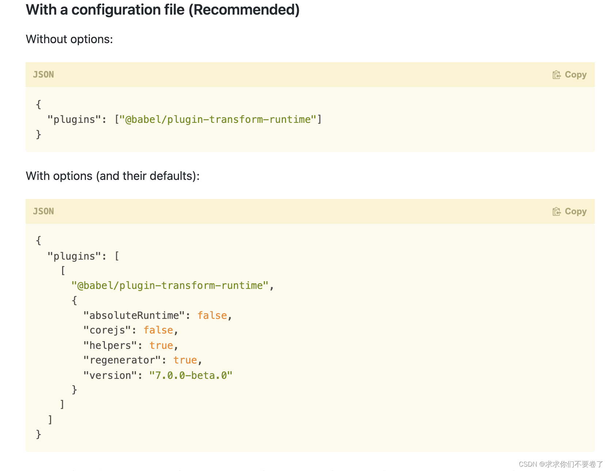Click the "regenerator" key
The height and width of the screenshot is (471, 608).
click(122, 360)
